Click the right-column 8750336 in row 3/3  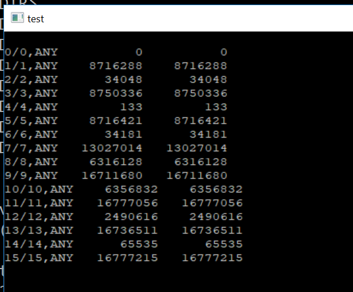200,94
